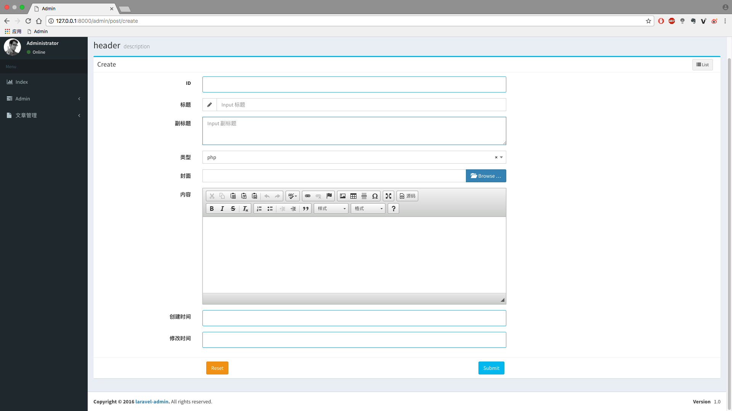Image resolution: width=732 pixels, height=411 pixels.
Task: Toggle bold formatting in editor
Action: [x=212, y=209]
